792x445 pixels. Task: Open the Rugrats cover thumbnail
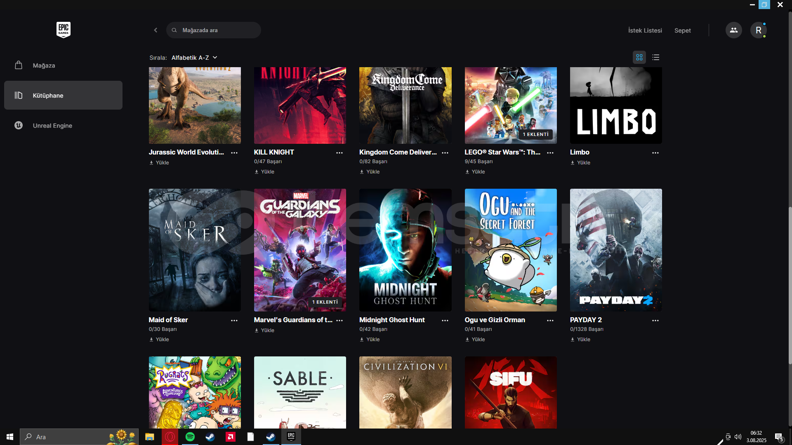click(195, 392)
